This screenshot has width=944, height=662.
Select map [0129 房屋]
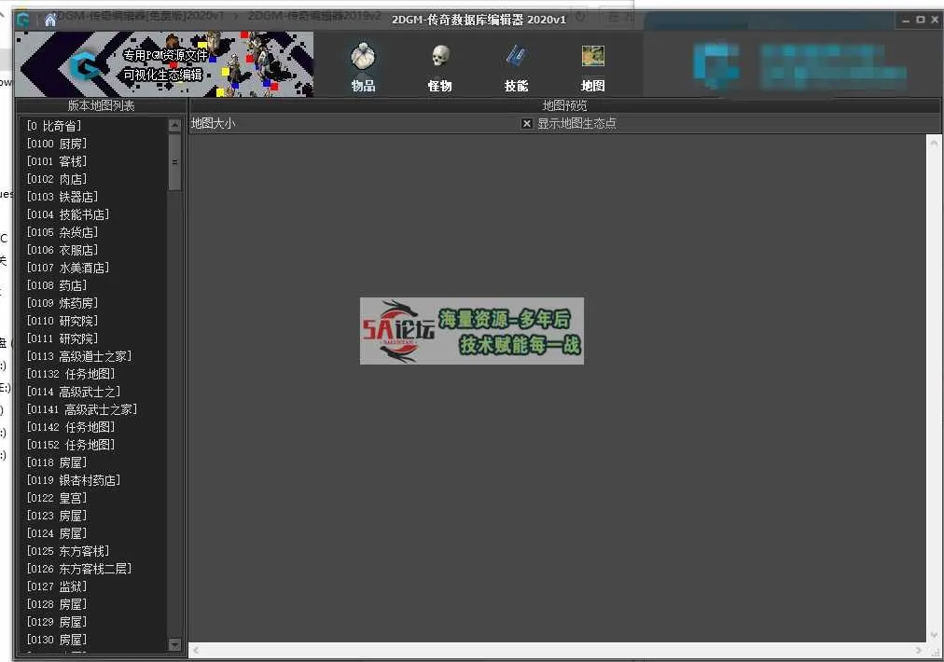point(57,622)
